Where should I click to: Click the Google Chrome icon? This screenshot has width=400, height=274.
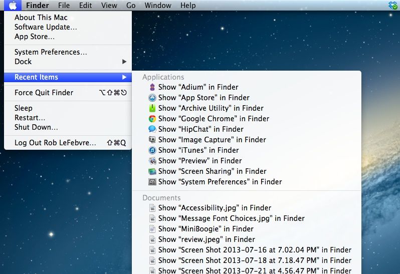[152, 119]
